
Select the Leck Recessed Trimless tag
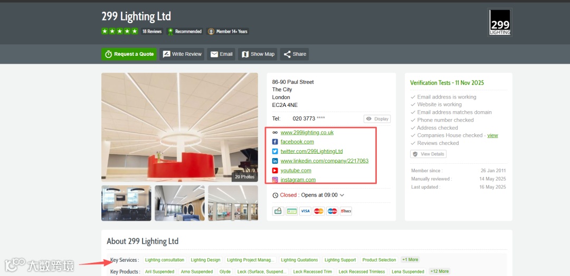(362, 272)
